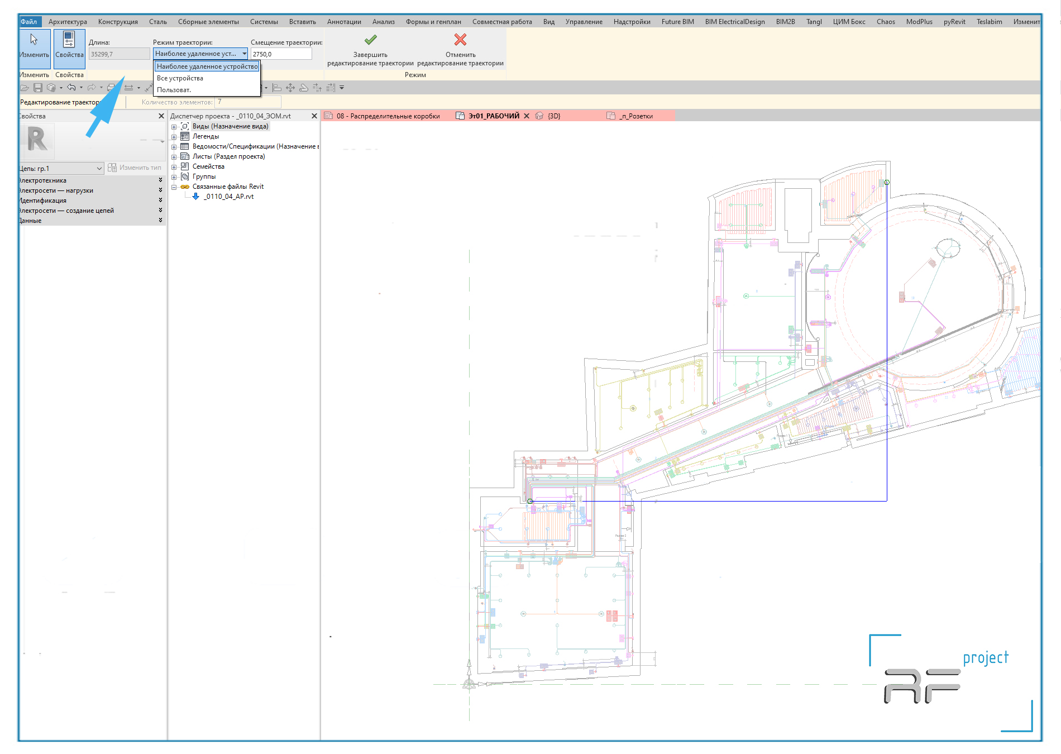This screenshot has height=754, width=1061.
Task: Select the Семейства tree item
Action: [208, 166]
